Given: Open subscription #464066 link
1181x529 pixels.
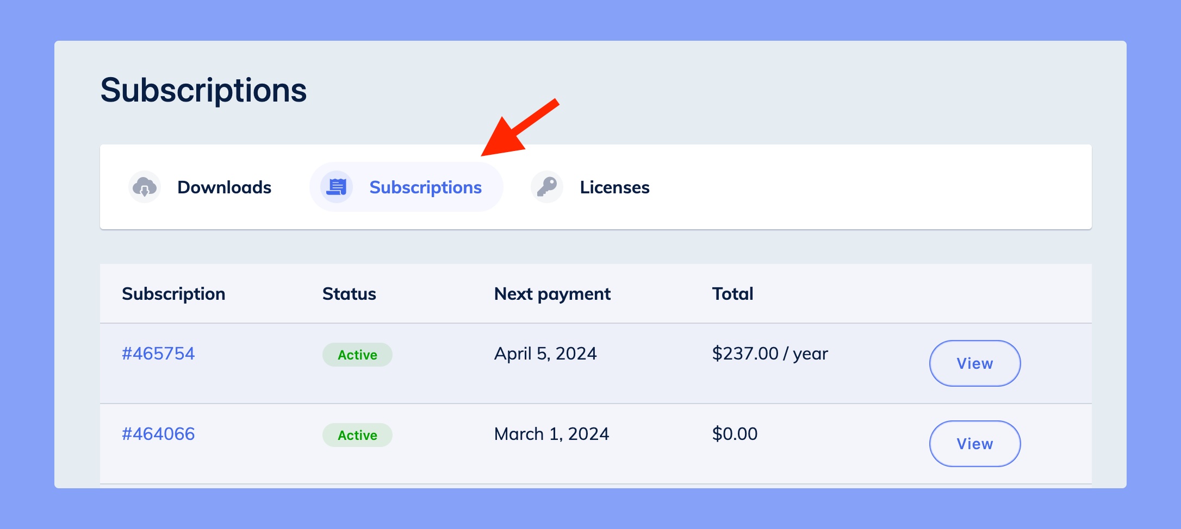Looking at the screenshot, I should click(x=158, y=434).
